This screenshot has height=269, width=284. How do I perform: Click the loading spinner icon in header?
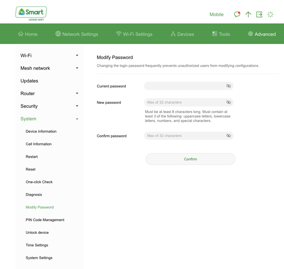point(270,14)
